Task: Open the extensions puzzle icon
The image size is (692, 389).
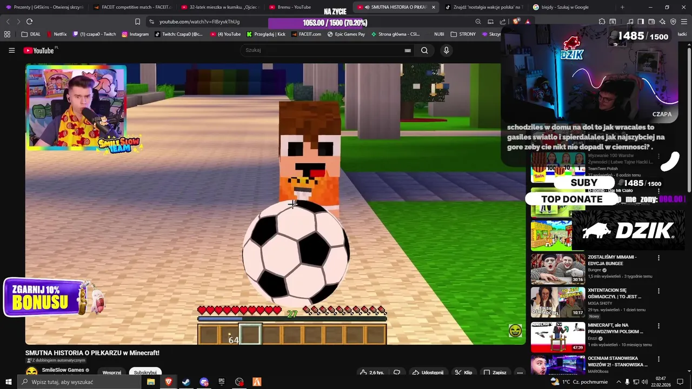Action: [x=602, y=22]
